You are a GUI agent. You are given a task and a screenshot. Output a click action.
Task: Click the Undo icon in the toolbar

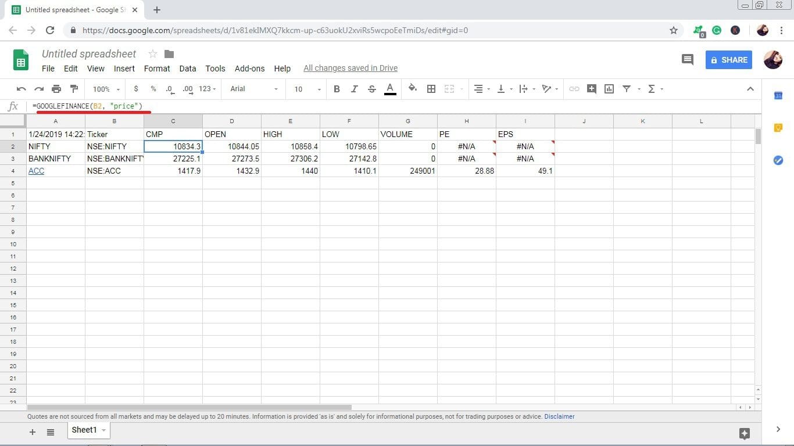point(22,89)
